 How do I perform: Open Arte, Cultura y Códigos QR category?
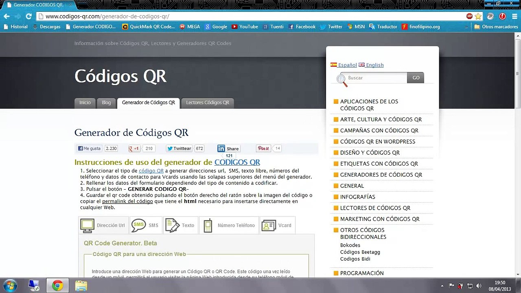pos(381,120)
